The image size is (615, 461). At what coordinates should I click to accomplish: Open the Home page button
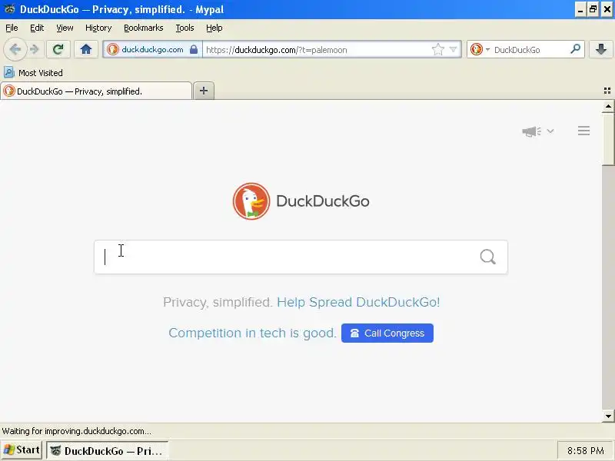(x=86, y=49)
